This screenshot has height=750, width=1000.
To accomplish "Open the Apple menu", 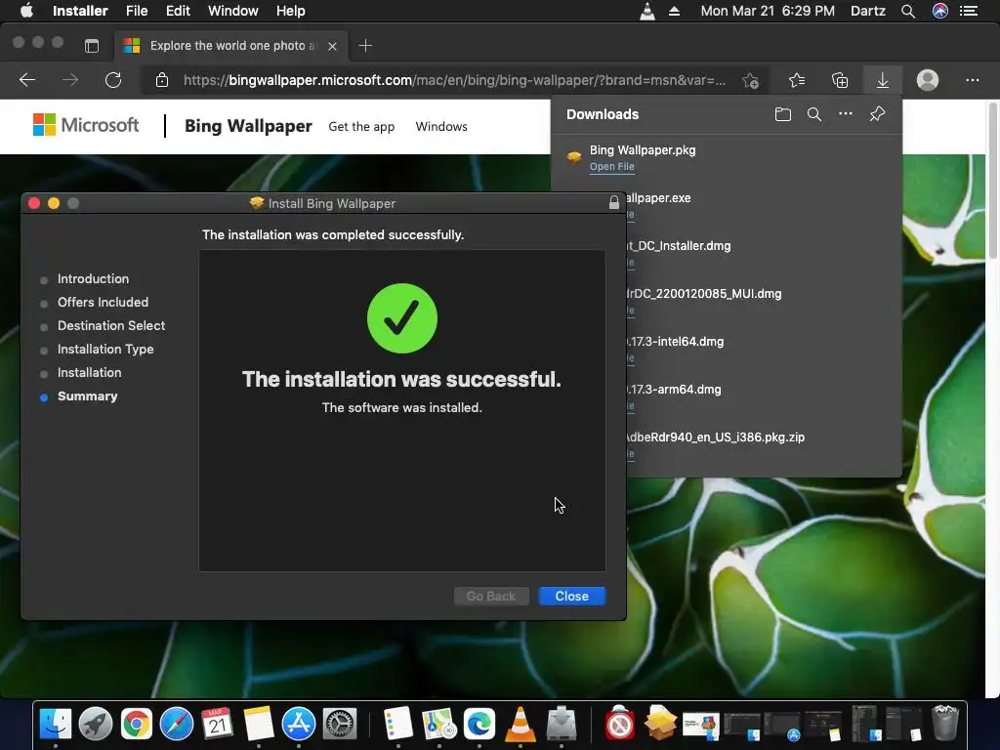I will tap(26, 11).
